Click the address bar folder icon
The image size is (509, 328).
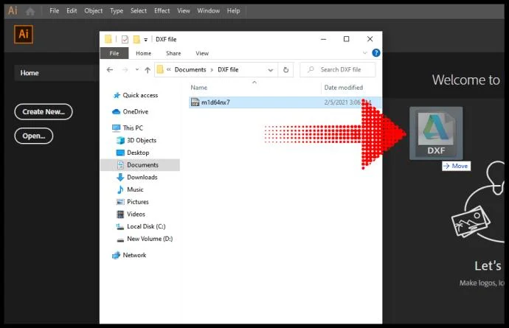pos(160,69)
